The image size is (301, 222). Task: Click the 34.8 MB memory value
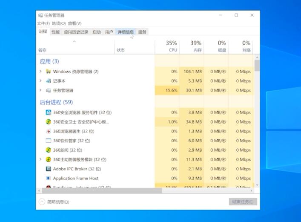click(x=194, y=122)
